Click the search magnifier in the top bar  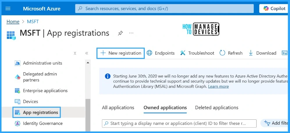80,8
